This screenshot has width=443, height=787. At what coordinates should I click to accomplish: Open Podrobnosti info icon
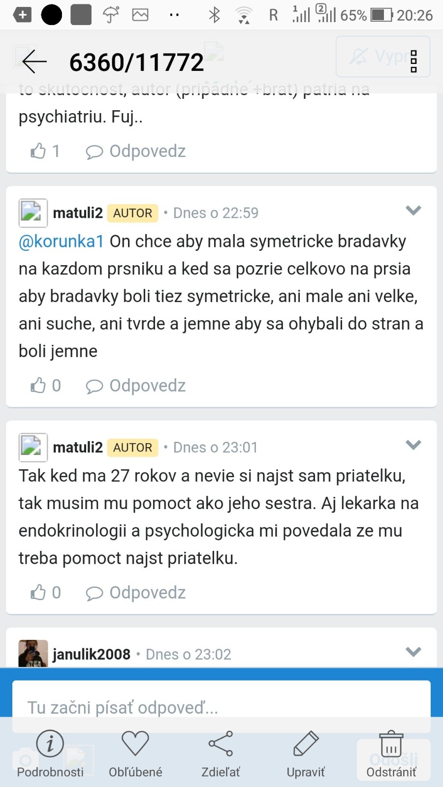click(x=50, y=744)
